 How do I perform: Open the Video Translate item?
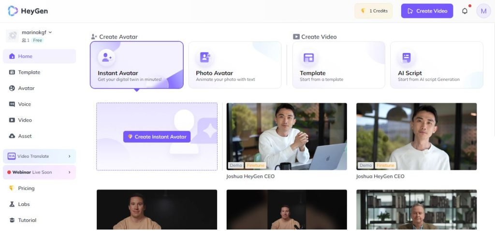(40, 156)
